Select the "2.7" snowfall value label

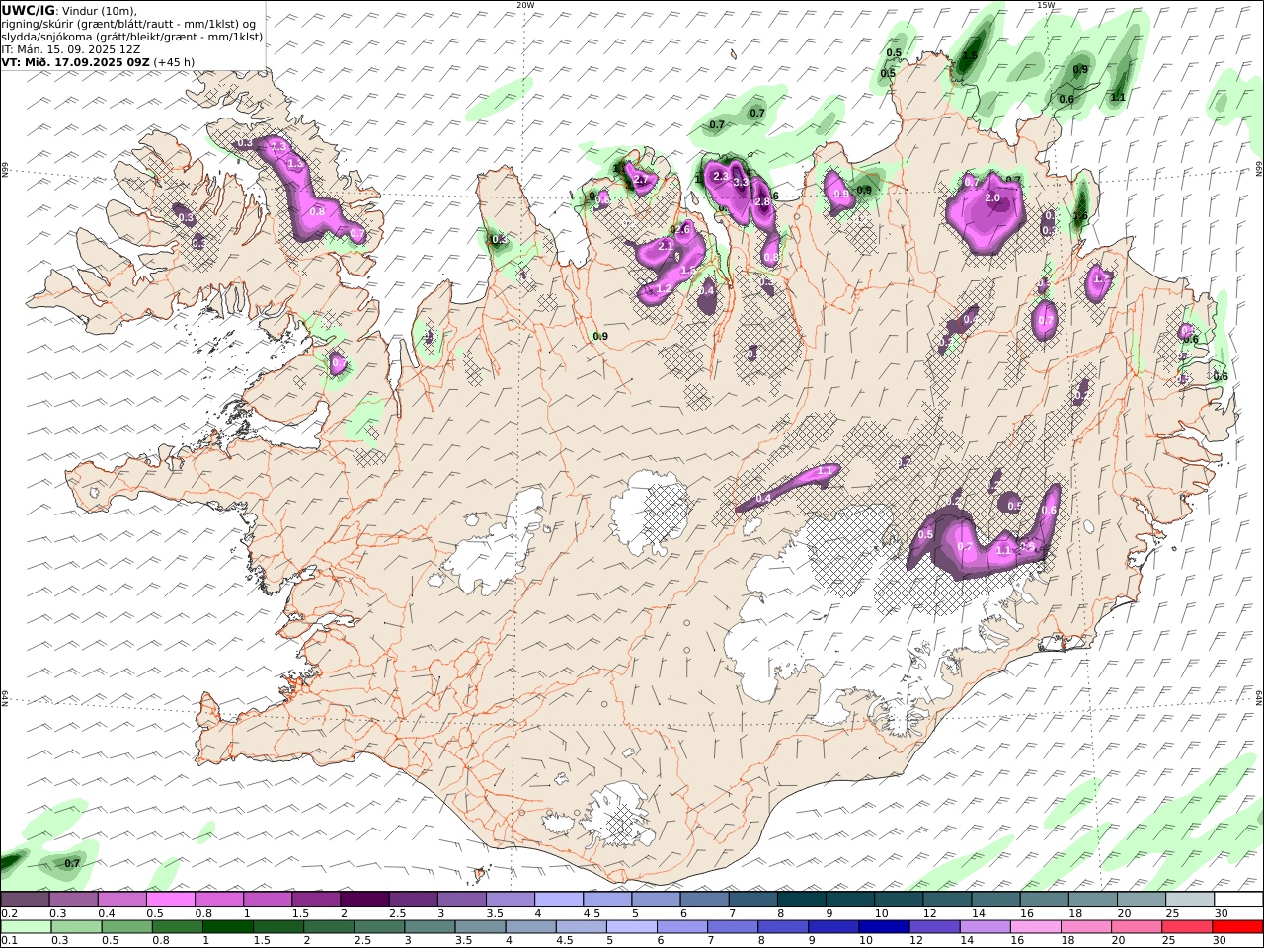641,180
